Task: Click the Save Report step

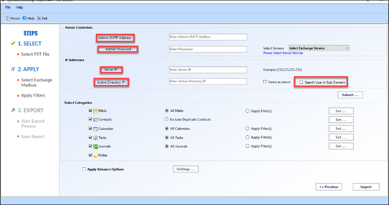Action: coord(33,137)
